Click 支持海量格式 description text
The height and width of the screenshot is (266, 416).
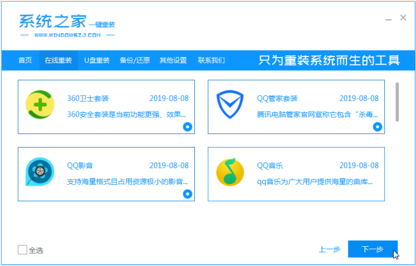pos(127,182)
